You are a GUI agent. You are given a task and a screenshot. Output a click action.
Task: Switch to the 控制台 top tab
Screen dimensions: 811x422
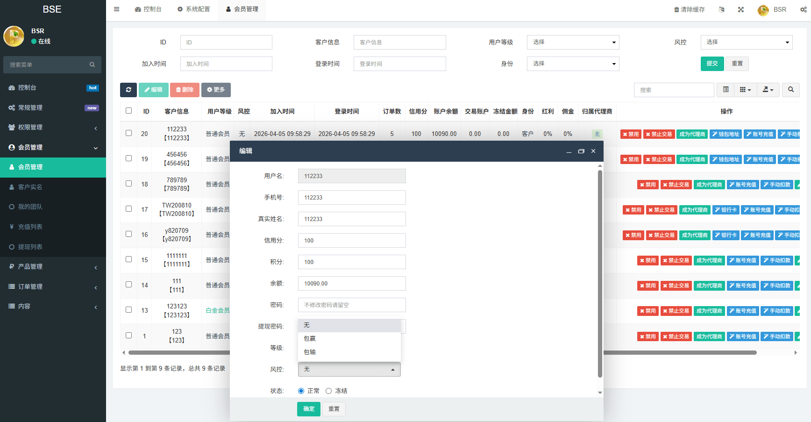[148, 9]
